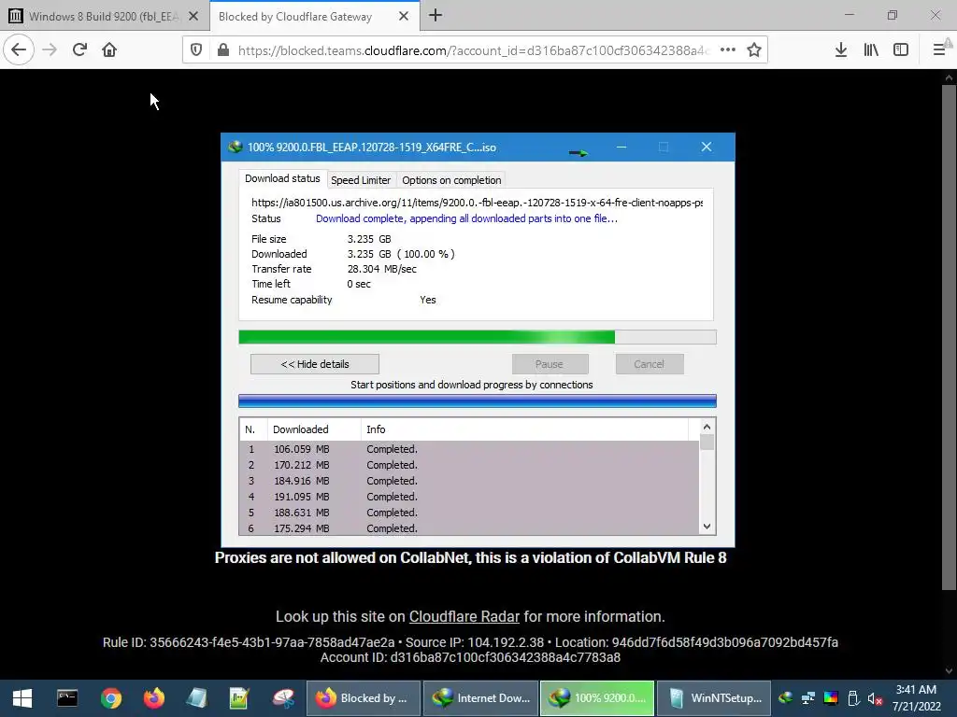Open the notebook app in taskbar
Viewport: 957px width, 717px height.
pyautogui.click(x=196, y=698)
